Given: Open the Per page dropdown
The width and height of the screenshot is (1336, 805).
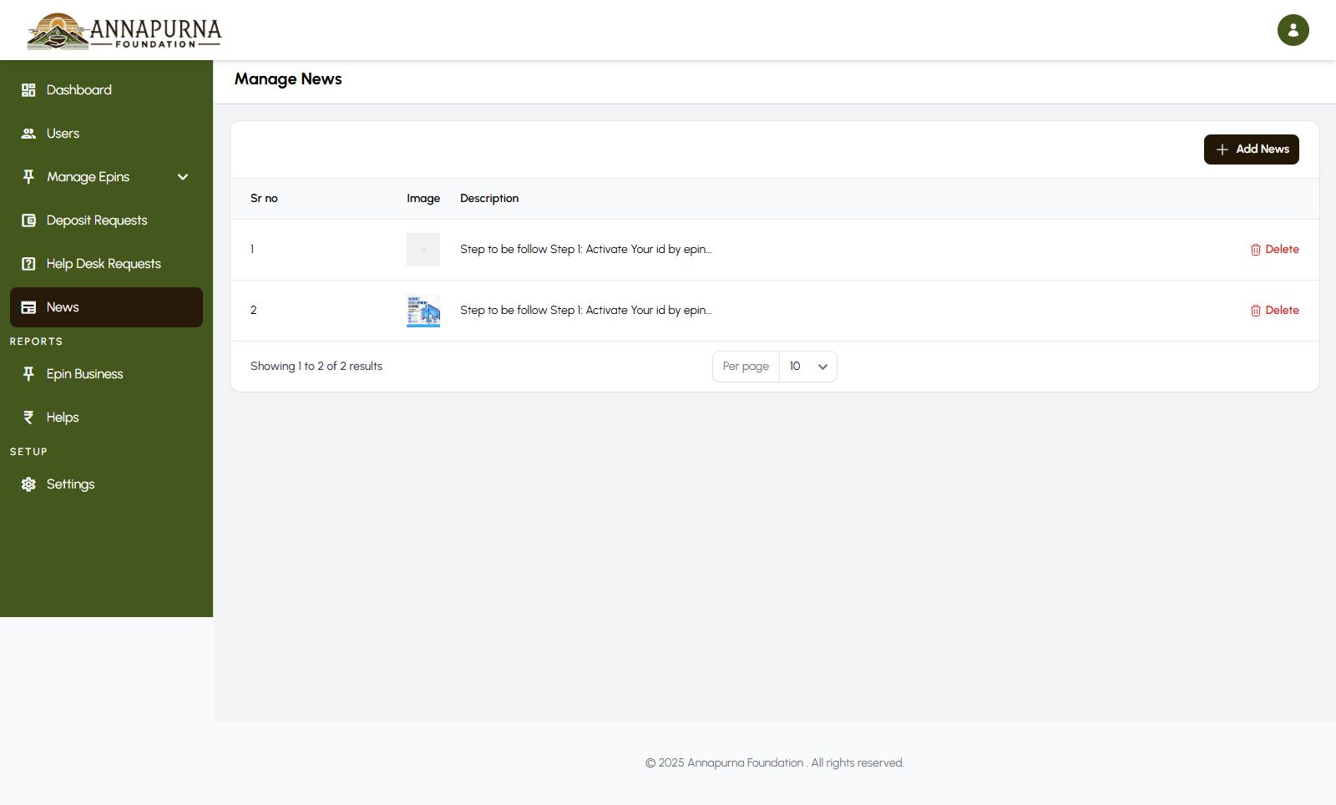Looking at the screenshot, I should coord(807,367).
